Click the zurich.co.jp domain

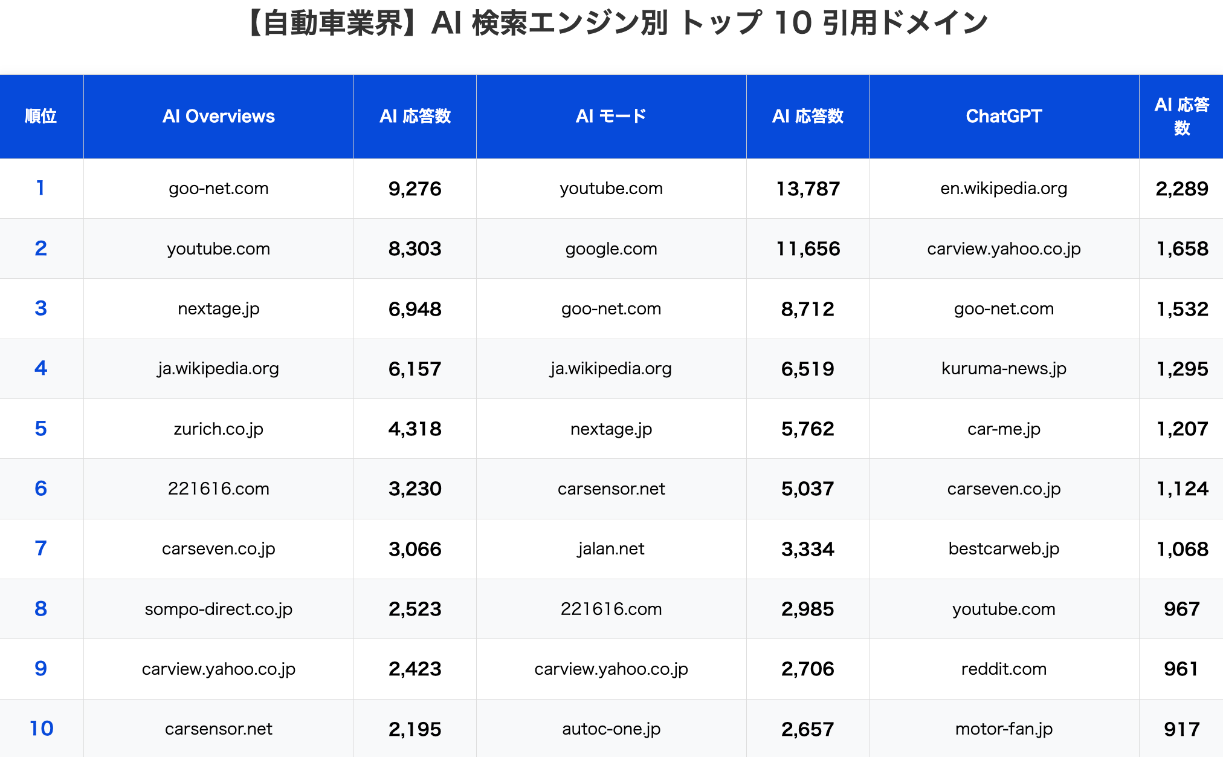coord(218,429)
